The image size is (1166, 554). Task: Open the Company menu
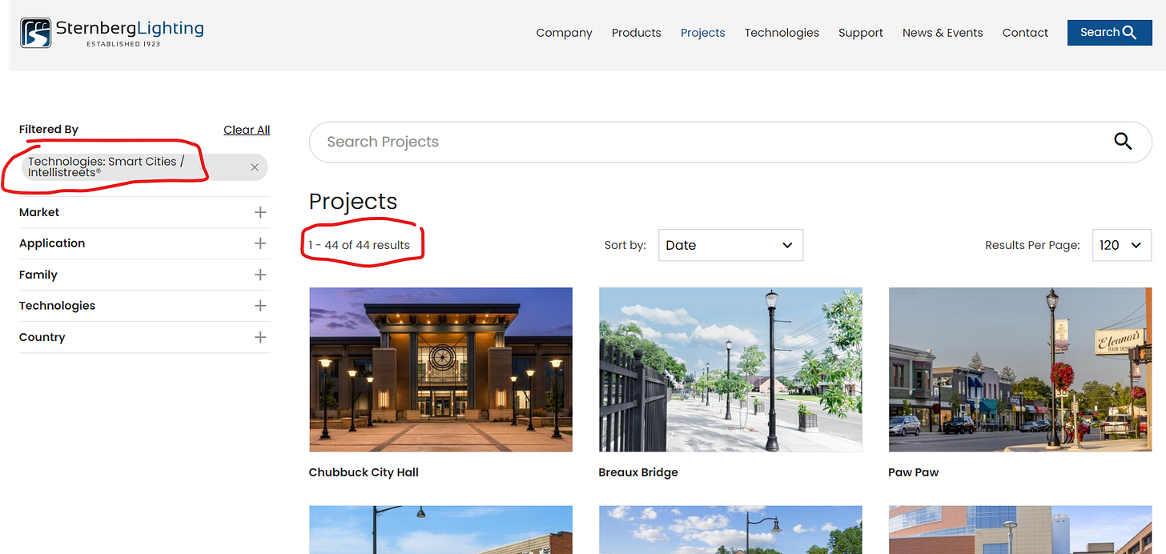[564, 33]
